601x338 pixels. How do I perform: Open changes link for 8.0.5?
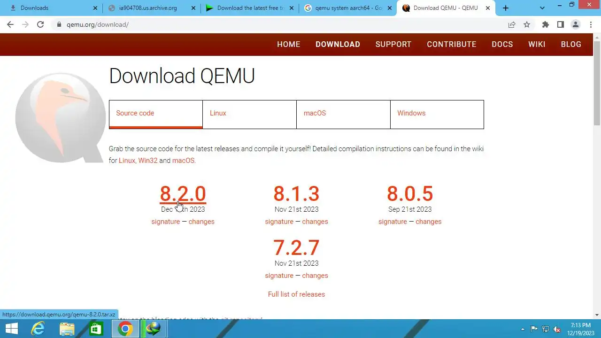(x=429, y=222)
